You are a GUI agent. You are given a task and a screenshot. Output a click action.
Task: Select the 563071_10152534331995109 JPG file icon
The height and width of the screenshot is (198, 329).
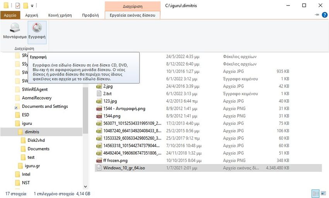click(x=99, y=123)
